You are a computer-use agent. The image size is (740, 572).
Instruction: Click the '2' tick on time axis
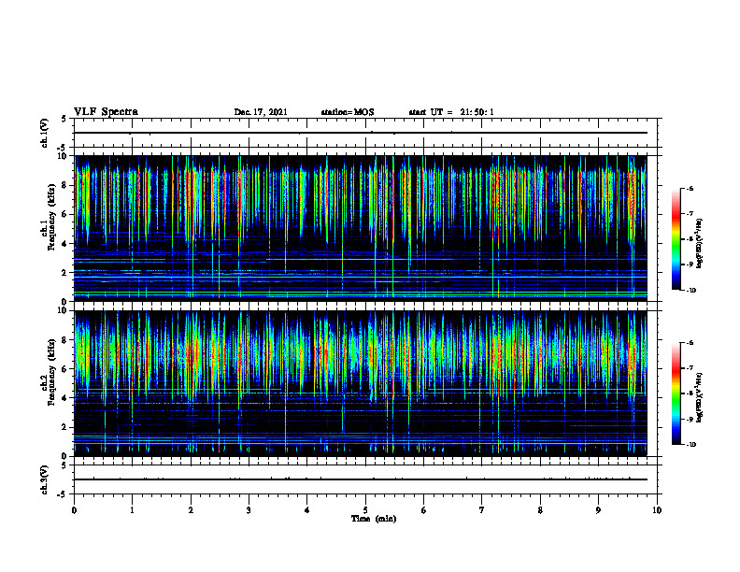[191, 510]
